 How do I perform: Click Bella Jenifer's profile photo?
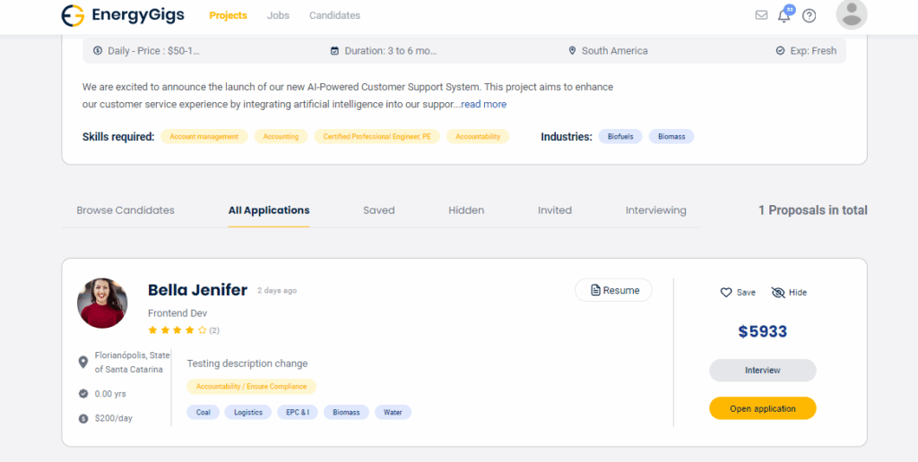click(x=103, y=303)
